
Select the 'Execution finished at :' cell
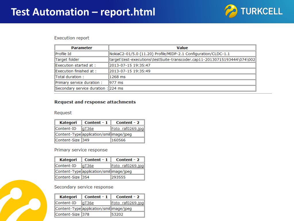(82, 71)
